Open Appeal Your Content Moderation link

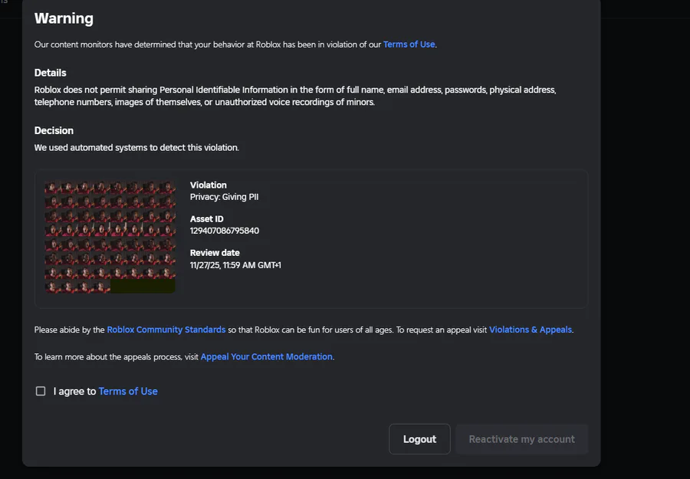click(x=267, y=356)
